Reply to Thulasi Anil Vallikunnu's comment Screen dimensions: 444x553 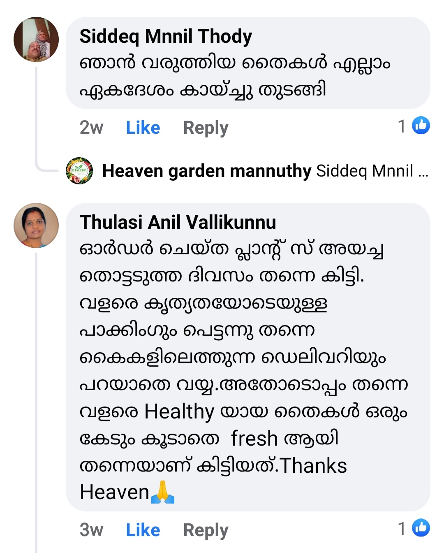point(206,530)
